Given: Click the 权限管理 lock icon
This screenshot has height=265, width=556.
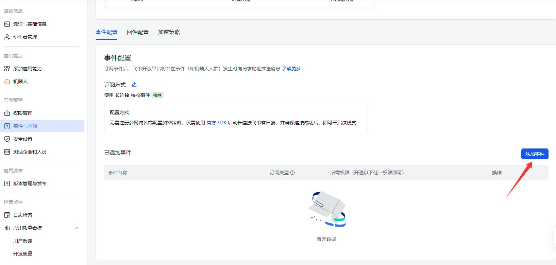Looking at the screenshot, I should [x=7, y=113].
